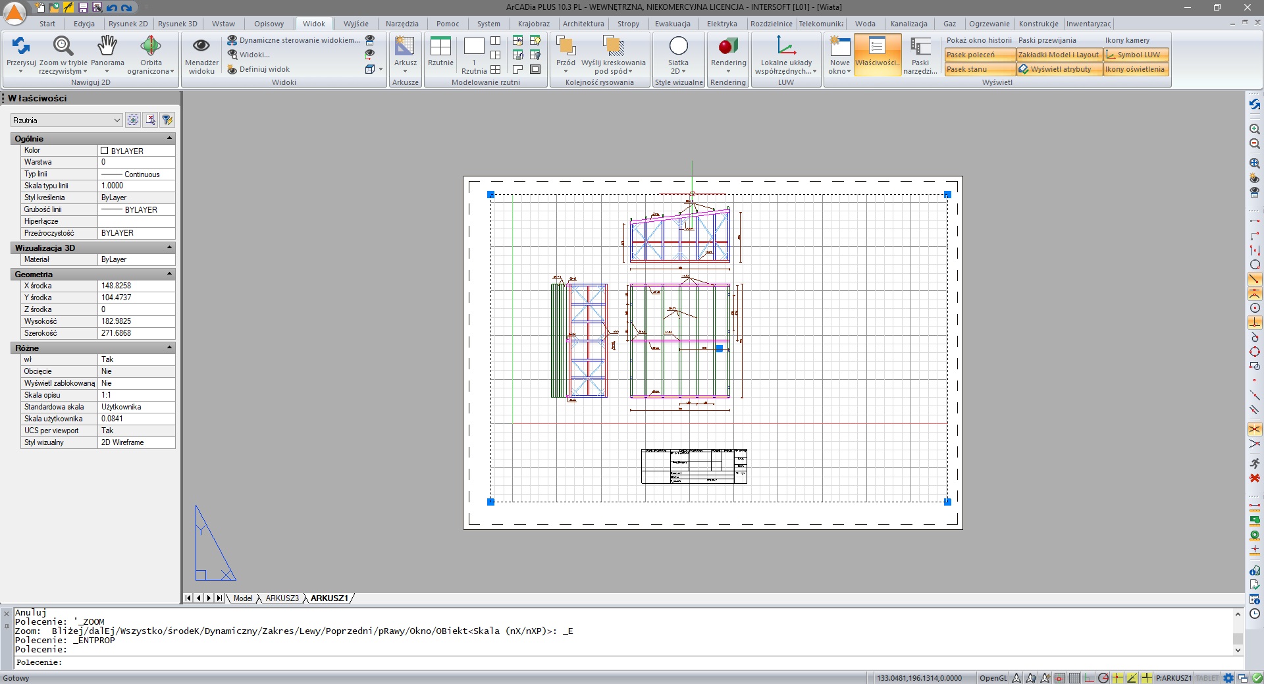1264x684 pixels.
Task: Click the Przerysuj redraw icon
Action: point(21,46)
